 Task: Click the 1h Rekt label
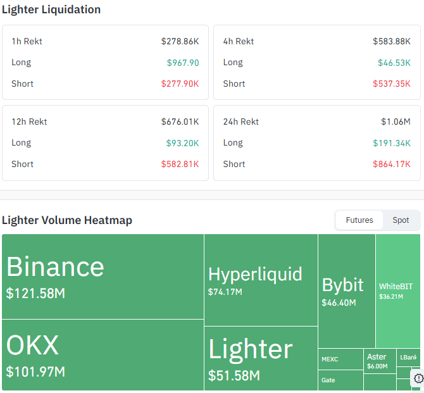click(27, 41)
